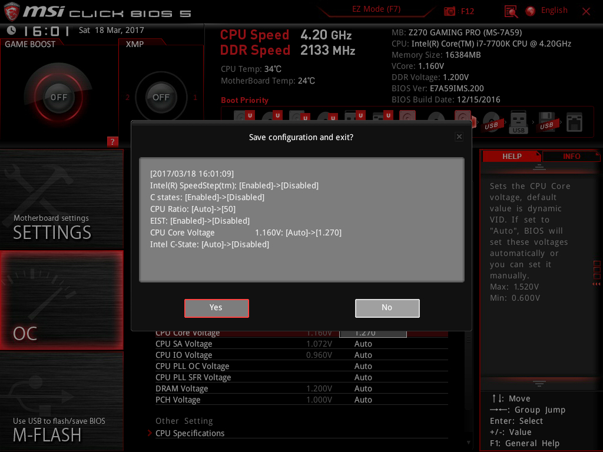This screenshot has width=603, height=452.
Task: Open the favorites/search icon near English
Action: point(512,11)
